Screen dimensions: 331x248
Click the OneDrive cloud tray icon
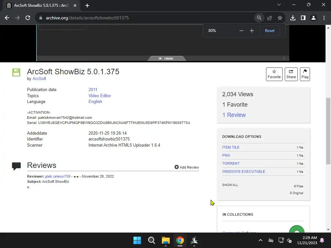click(x=271, y=240)
